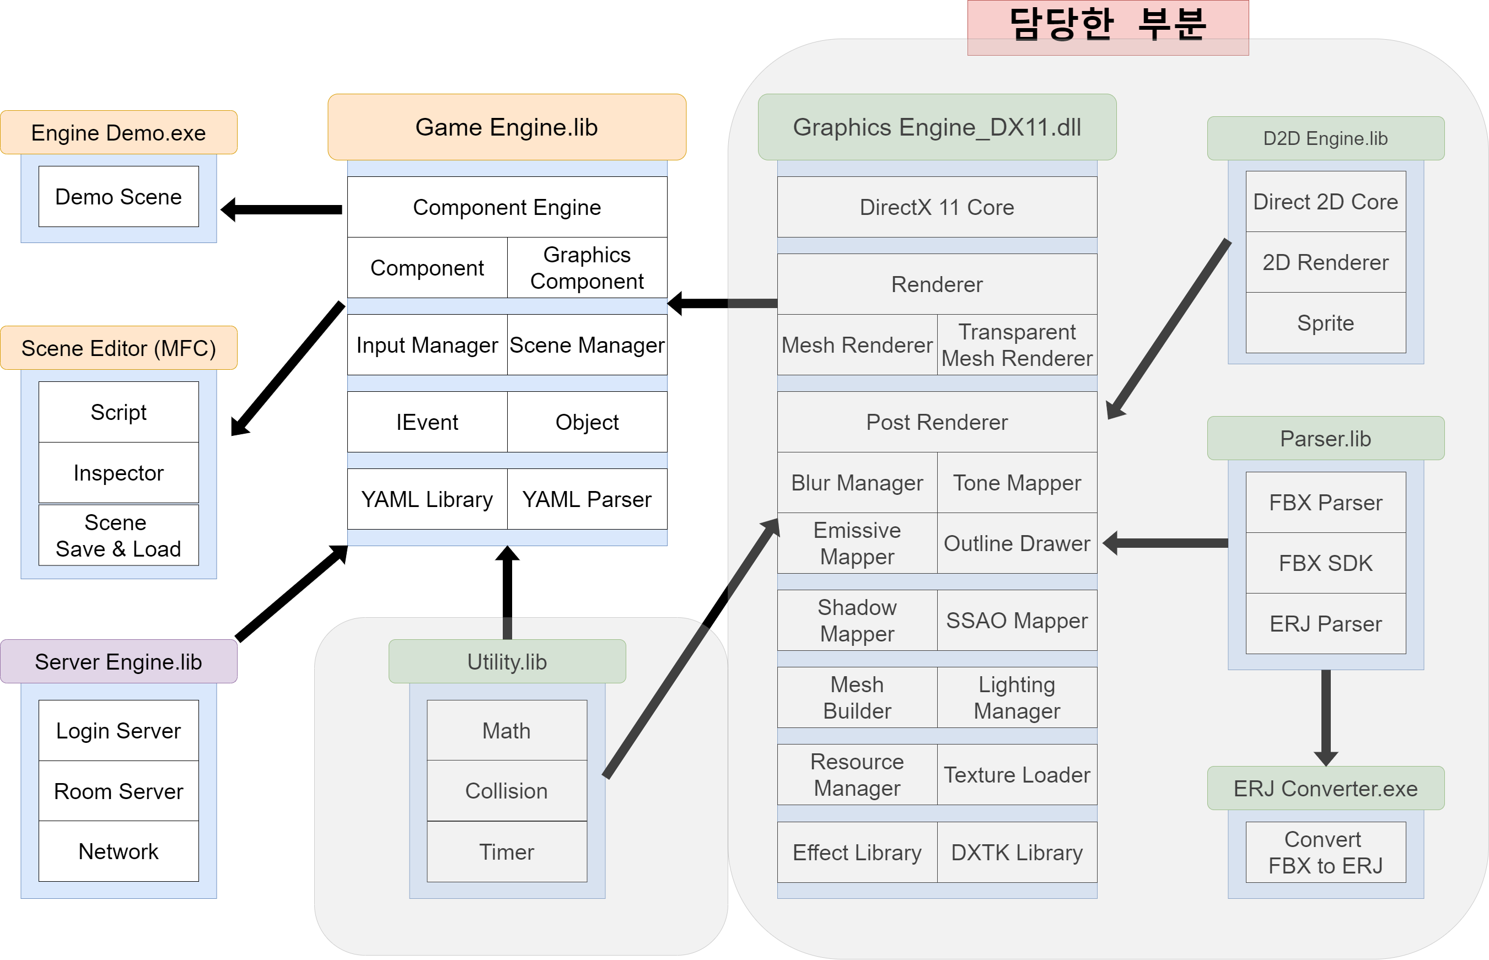Screen dimensions: 1489x960
Task: Select the Engine Demo.exe header
Action: click(x=119, y=132)
